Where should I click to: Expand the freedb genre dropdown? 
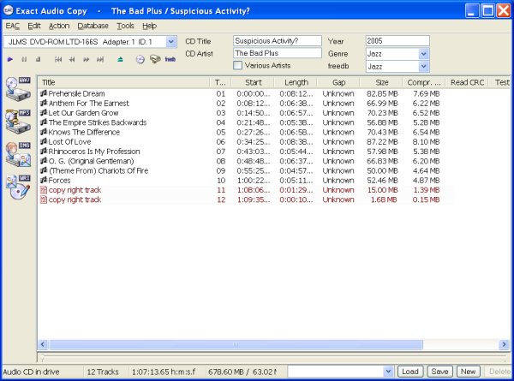[x=423, y=67]
